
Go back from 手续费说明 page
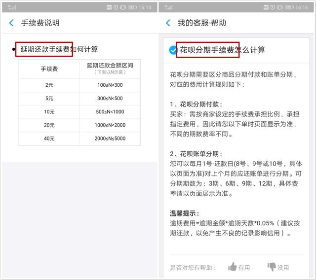coord(11,23)
